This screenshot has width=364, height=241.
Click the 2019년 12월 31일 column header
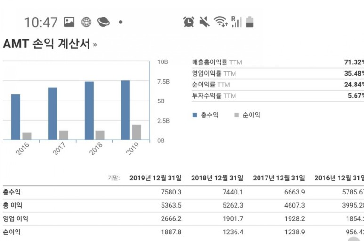(155, 178)
